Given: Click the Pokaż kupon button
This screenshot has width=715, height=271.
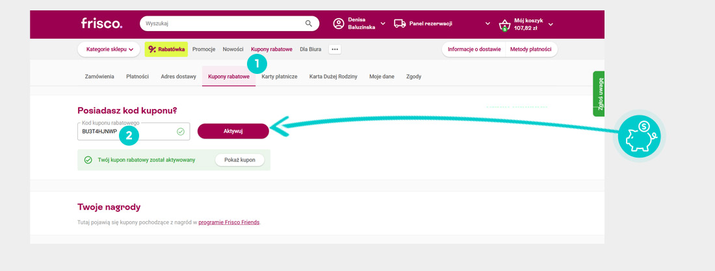Looking at the screenshot, I should pyautogui.click(x=239, y=160).
